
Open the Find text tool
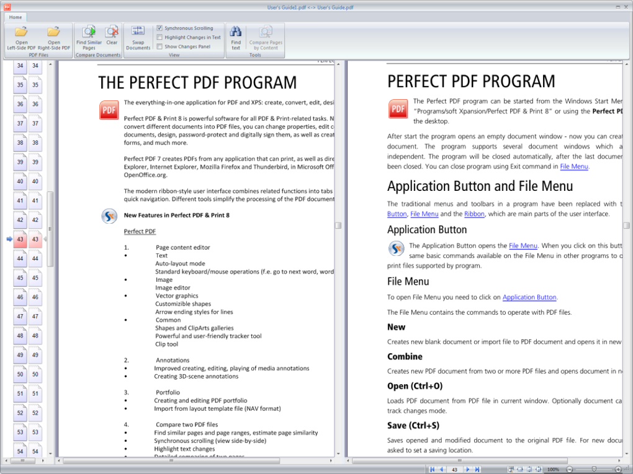point(236,38)
